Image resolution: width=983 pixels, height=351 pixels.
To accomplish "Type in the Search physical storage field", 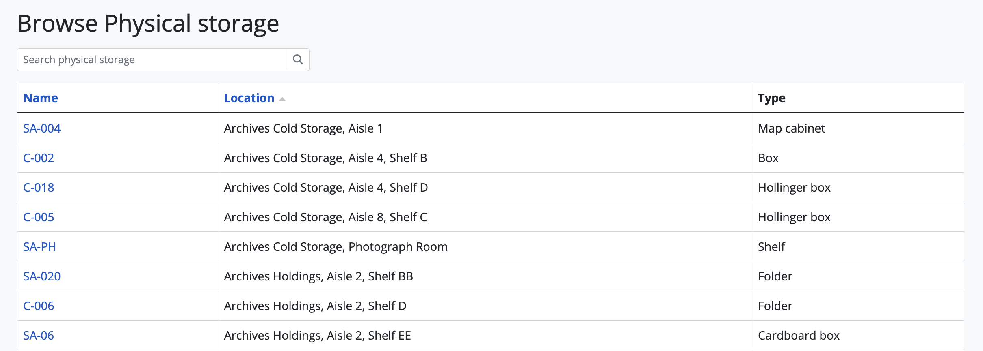I will pyautogui.click(x=152, y=60).
